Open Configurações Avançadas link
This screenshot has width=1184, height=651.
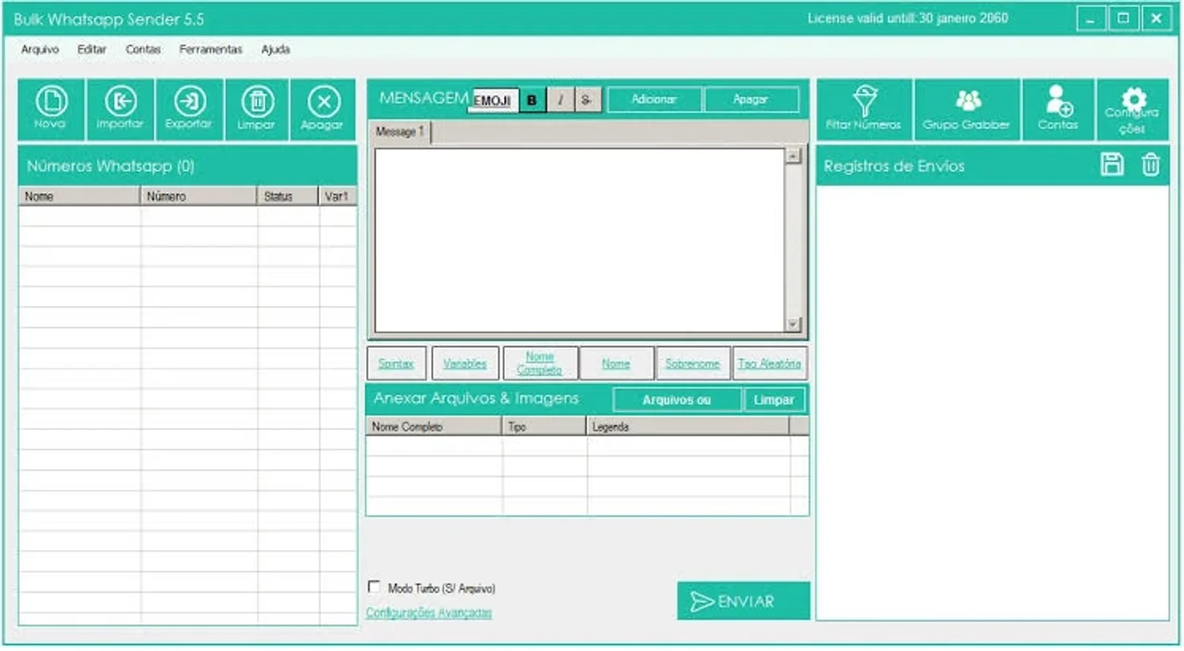(429, 612)
